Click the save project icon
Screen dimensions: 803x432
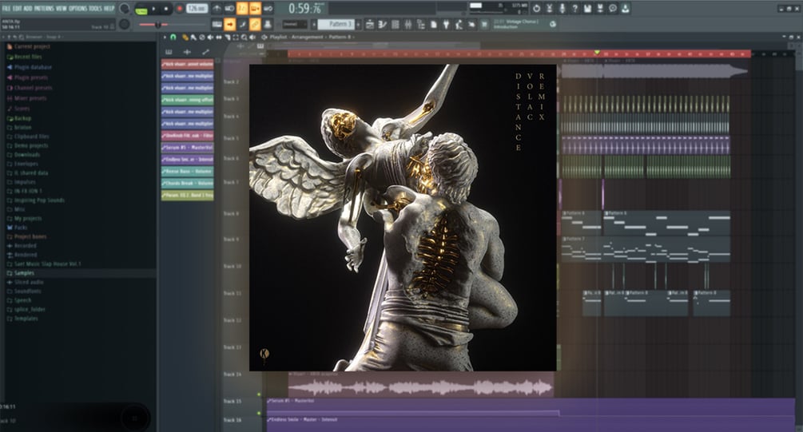pos(587,9)
